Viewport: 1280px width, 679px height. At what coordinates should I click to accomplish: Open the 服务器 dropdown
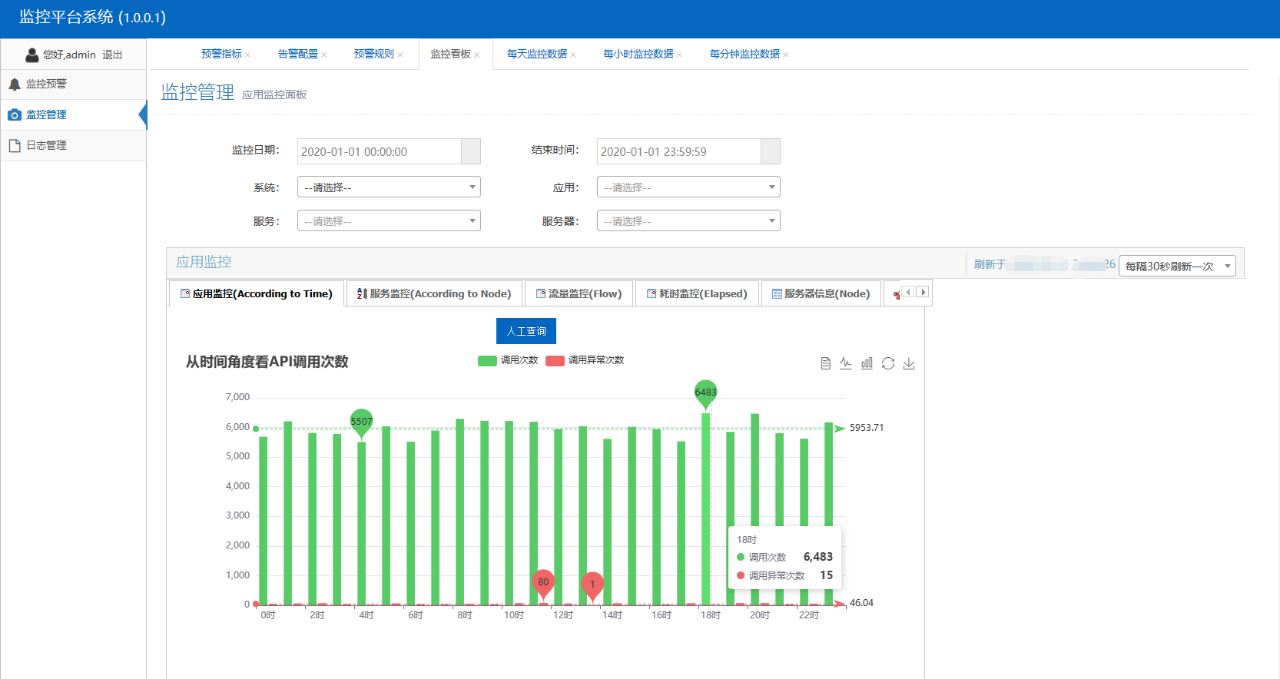(688, 221)
